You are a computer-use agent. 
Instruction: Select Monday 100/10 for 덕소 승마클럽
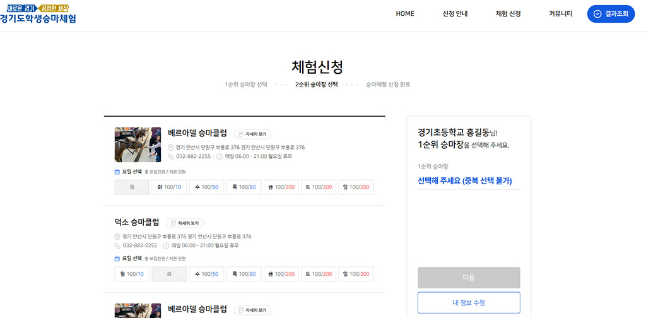[x=132, y=274]
